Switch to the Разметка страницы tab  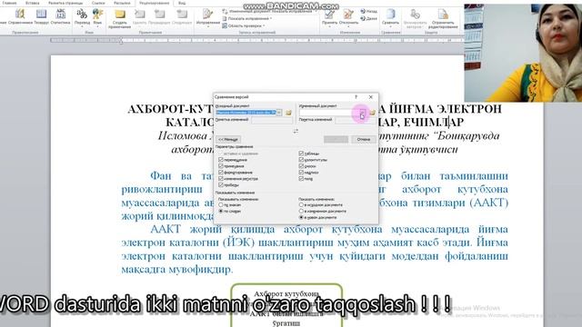[65, 3]
